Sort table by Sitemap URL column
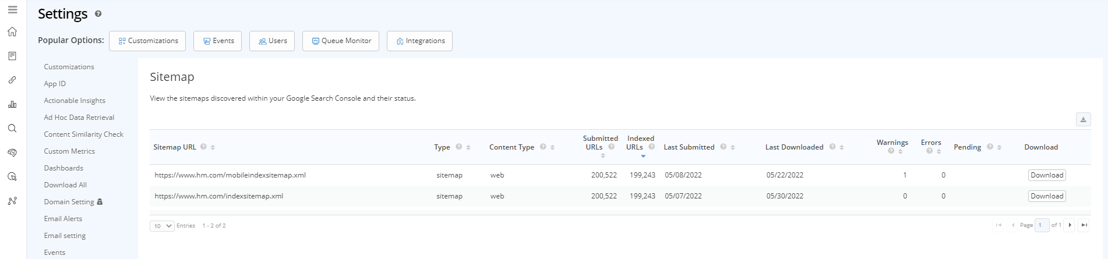This screenshot has height=259, width=1108. pos(213,147)
